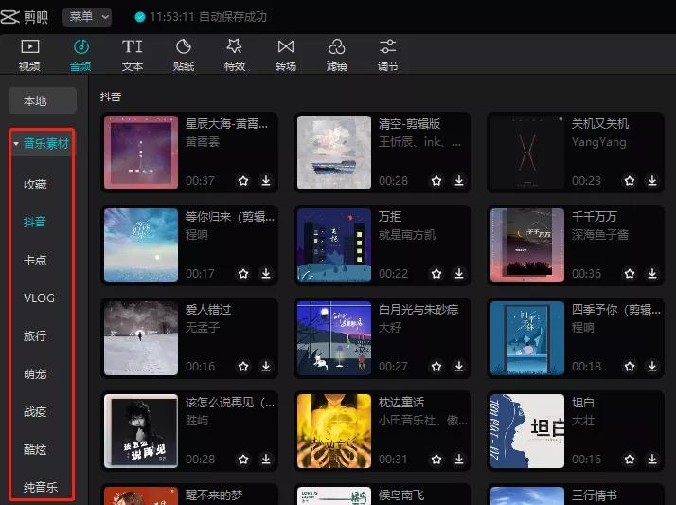This screenshot has width=676, height=505.
Task: Open the 文本 text tool
Action: (x=132, y=55)
